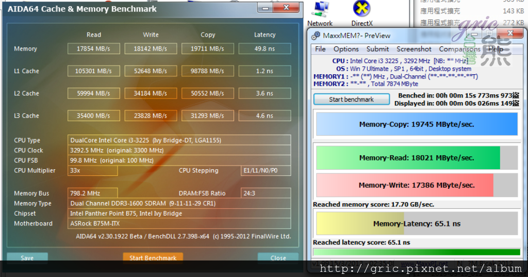Click the 'Displayed in: 00h 00m 00s' text
Image resolution: width=528 pixels, height=277 pixels.
pos(457,103)
